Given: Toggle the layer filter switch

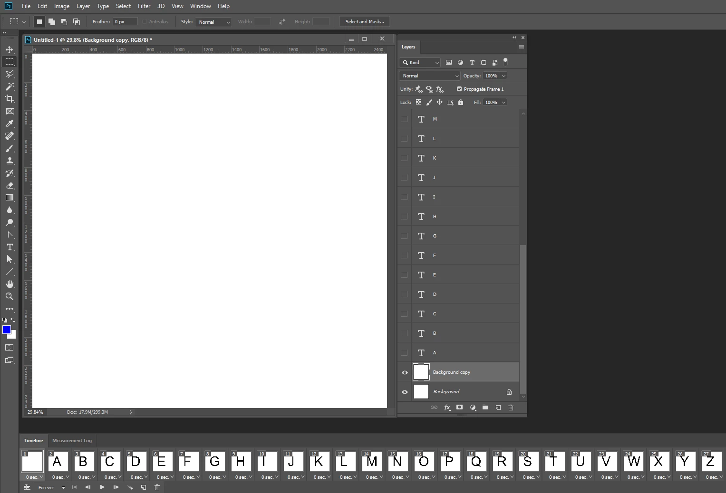Looking at the screenshot, I should point(505,61).
